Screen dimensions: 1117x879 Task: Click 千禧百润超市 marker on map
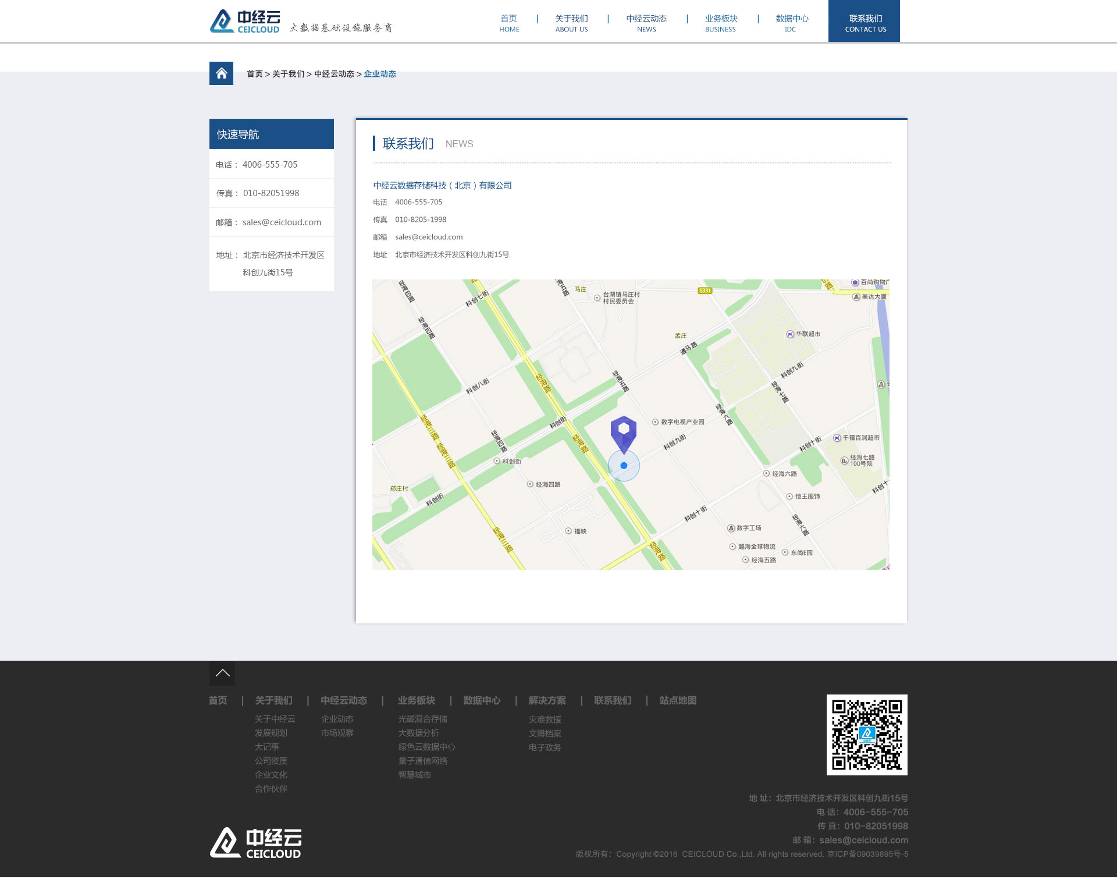tap(856, 438)
